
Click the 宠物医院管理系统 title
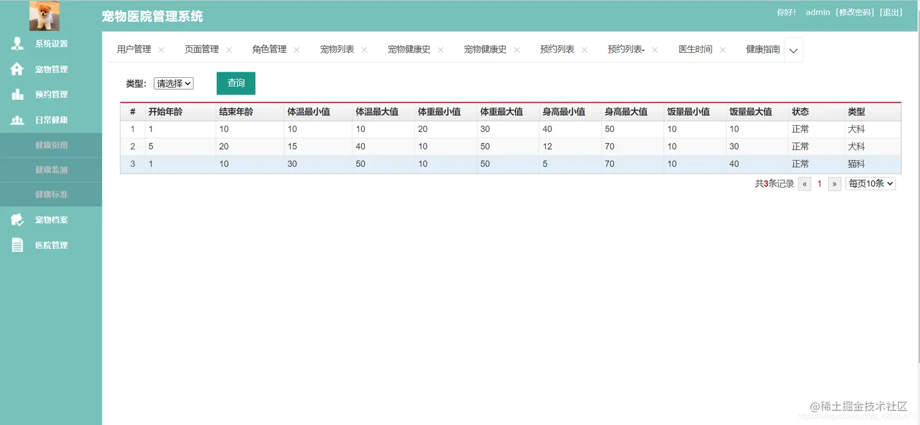point(153,16)
